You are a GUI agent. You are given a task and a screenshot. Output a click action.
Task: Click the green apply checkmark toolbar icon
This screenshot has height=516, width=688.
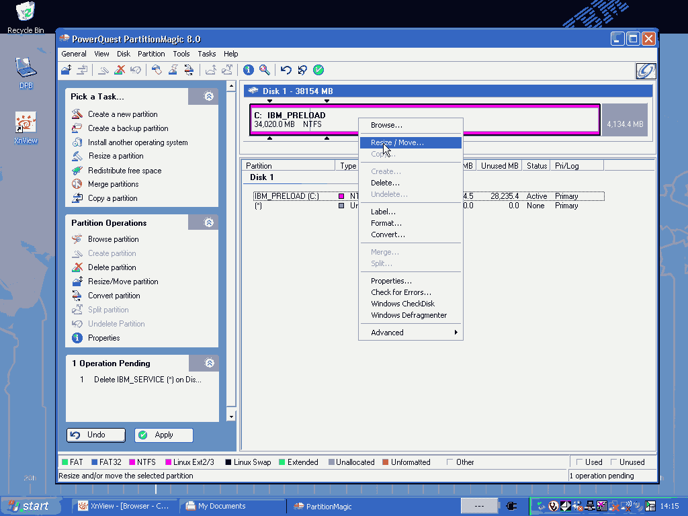(318, 70)
